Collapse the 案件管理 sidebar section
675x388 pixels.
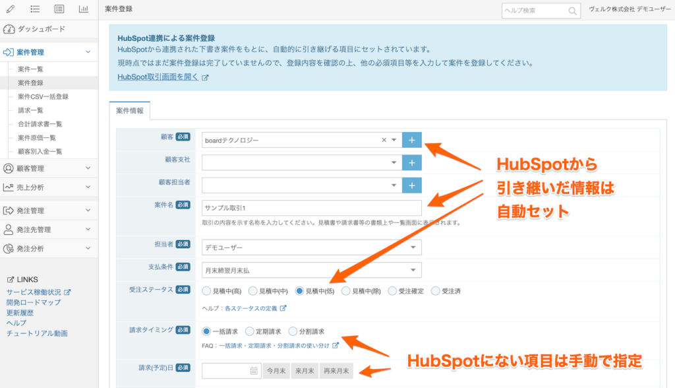click(x=88, y=52)
